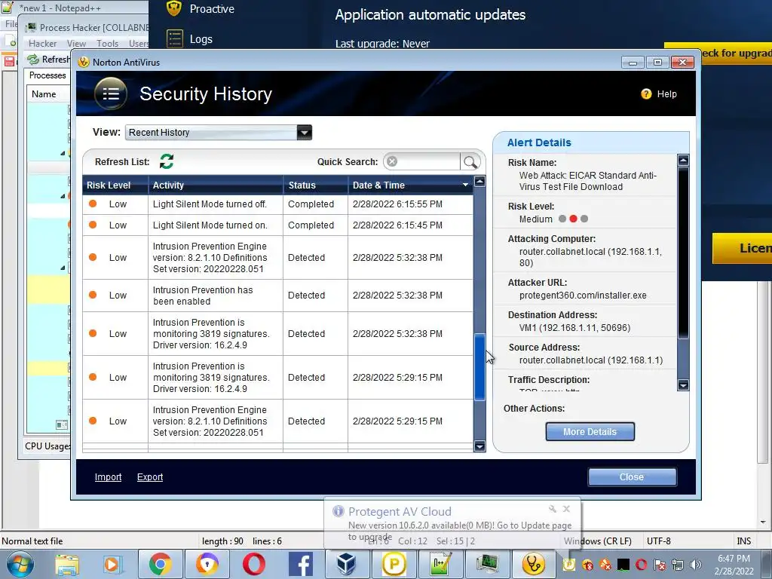Sort by the Status column header
This screenshot has width=772, height=579.
(316, 185)
